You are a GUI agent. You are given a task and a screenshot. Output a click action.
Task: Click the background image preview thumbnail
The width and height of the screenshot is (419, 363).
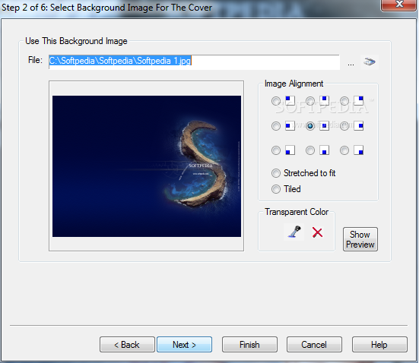(x=147, y=166)
